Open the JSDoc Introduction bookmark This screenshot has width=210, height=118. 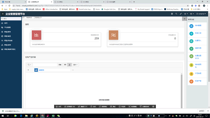coord(50,9)
